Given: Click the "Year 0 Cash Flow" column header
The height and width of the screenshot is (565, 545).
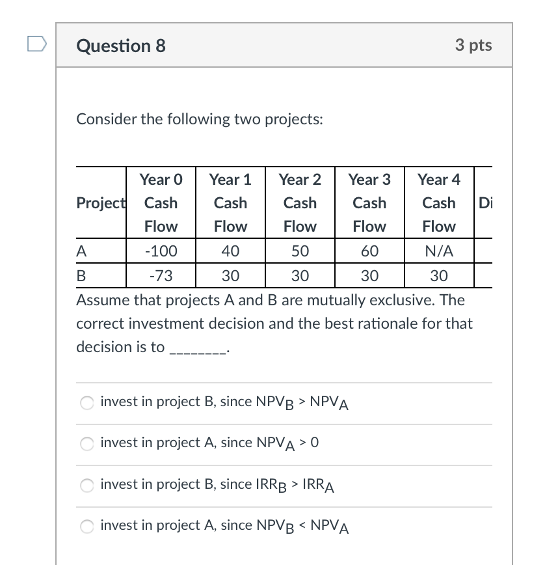Looking at the screenshot, I should point(161,203).
